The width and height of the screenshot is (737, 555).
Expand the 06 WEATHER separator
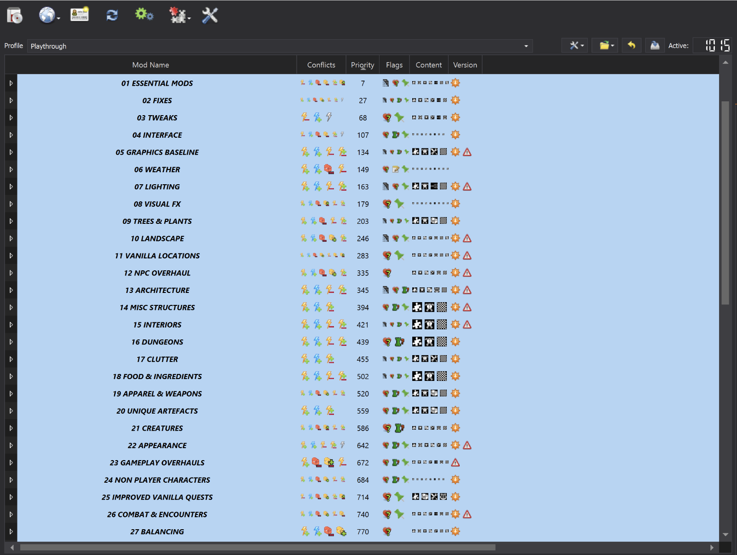(11, 169)
